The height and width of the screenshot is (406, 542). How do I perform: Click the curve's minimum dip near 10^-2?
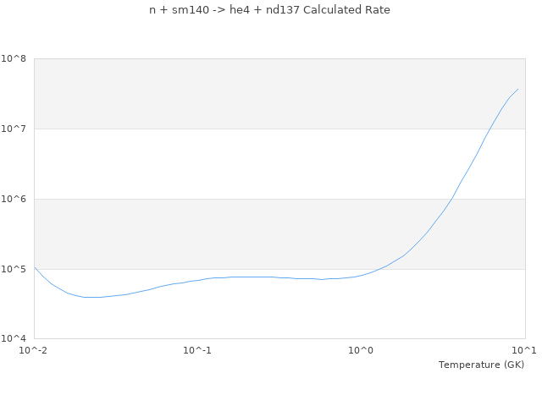[91, 297]
